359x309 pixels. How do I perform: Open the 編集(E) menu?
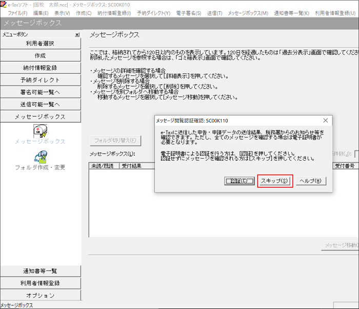click(41, 13)
